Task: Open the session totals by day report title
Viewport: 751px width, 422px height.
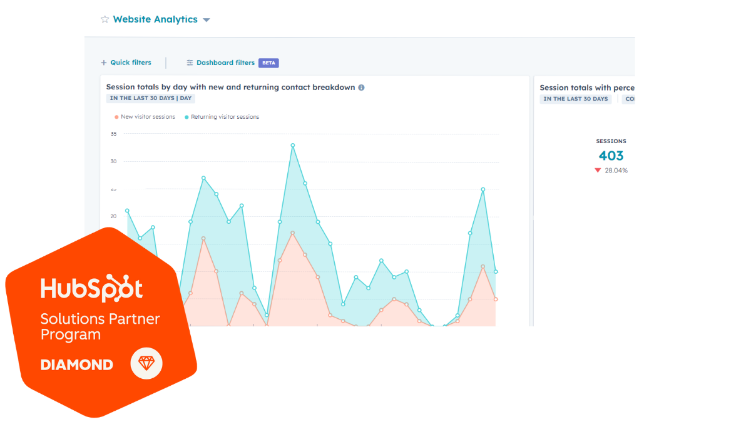Action: 230,88
